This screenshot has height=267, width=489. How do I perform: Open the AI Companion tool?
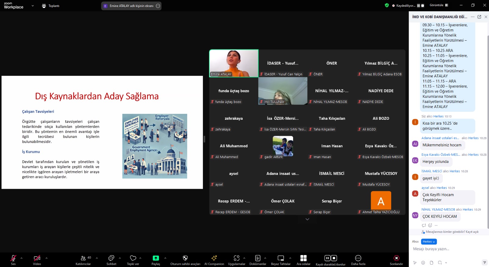[214, 259]
